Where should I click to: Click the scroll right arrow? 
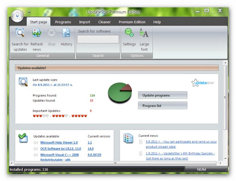pos(220,163)
